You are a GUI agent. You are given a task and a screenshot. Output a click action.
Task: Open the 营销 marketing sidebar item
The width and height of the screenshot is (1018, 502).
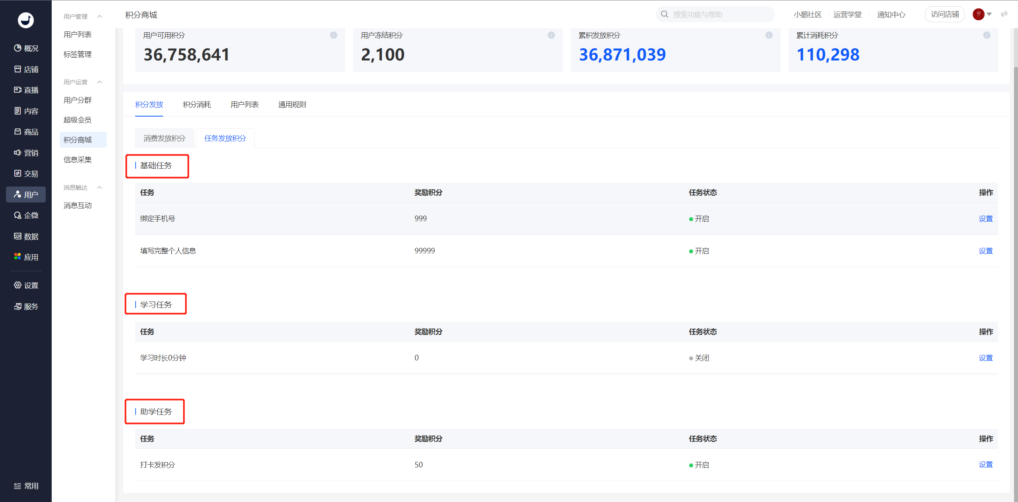(26, 153)
